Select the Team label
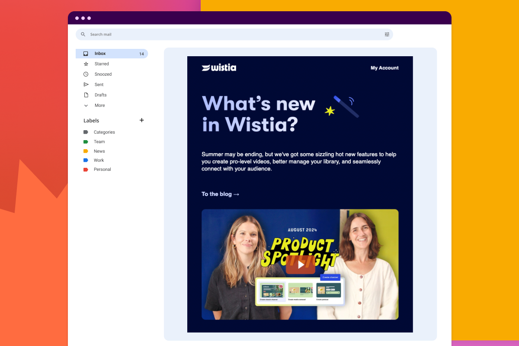The image size is (519, 346). (x=99, y=142)
